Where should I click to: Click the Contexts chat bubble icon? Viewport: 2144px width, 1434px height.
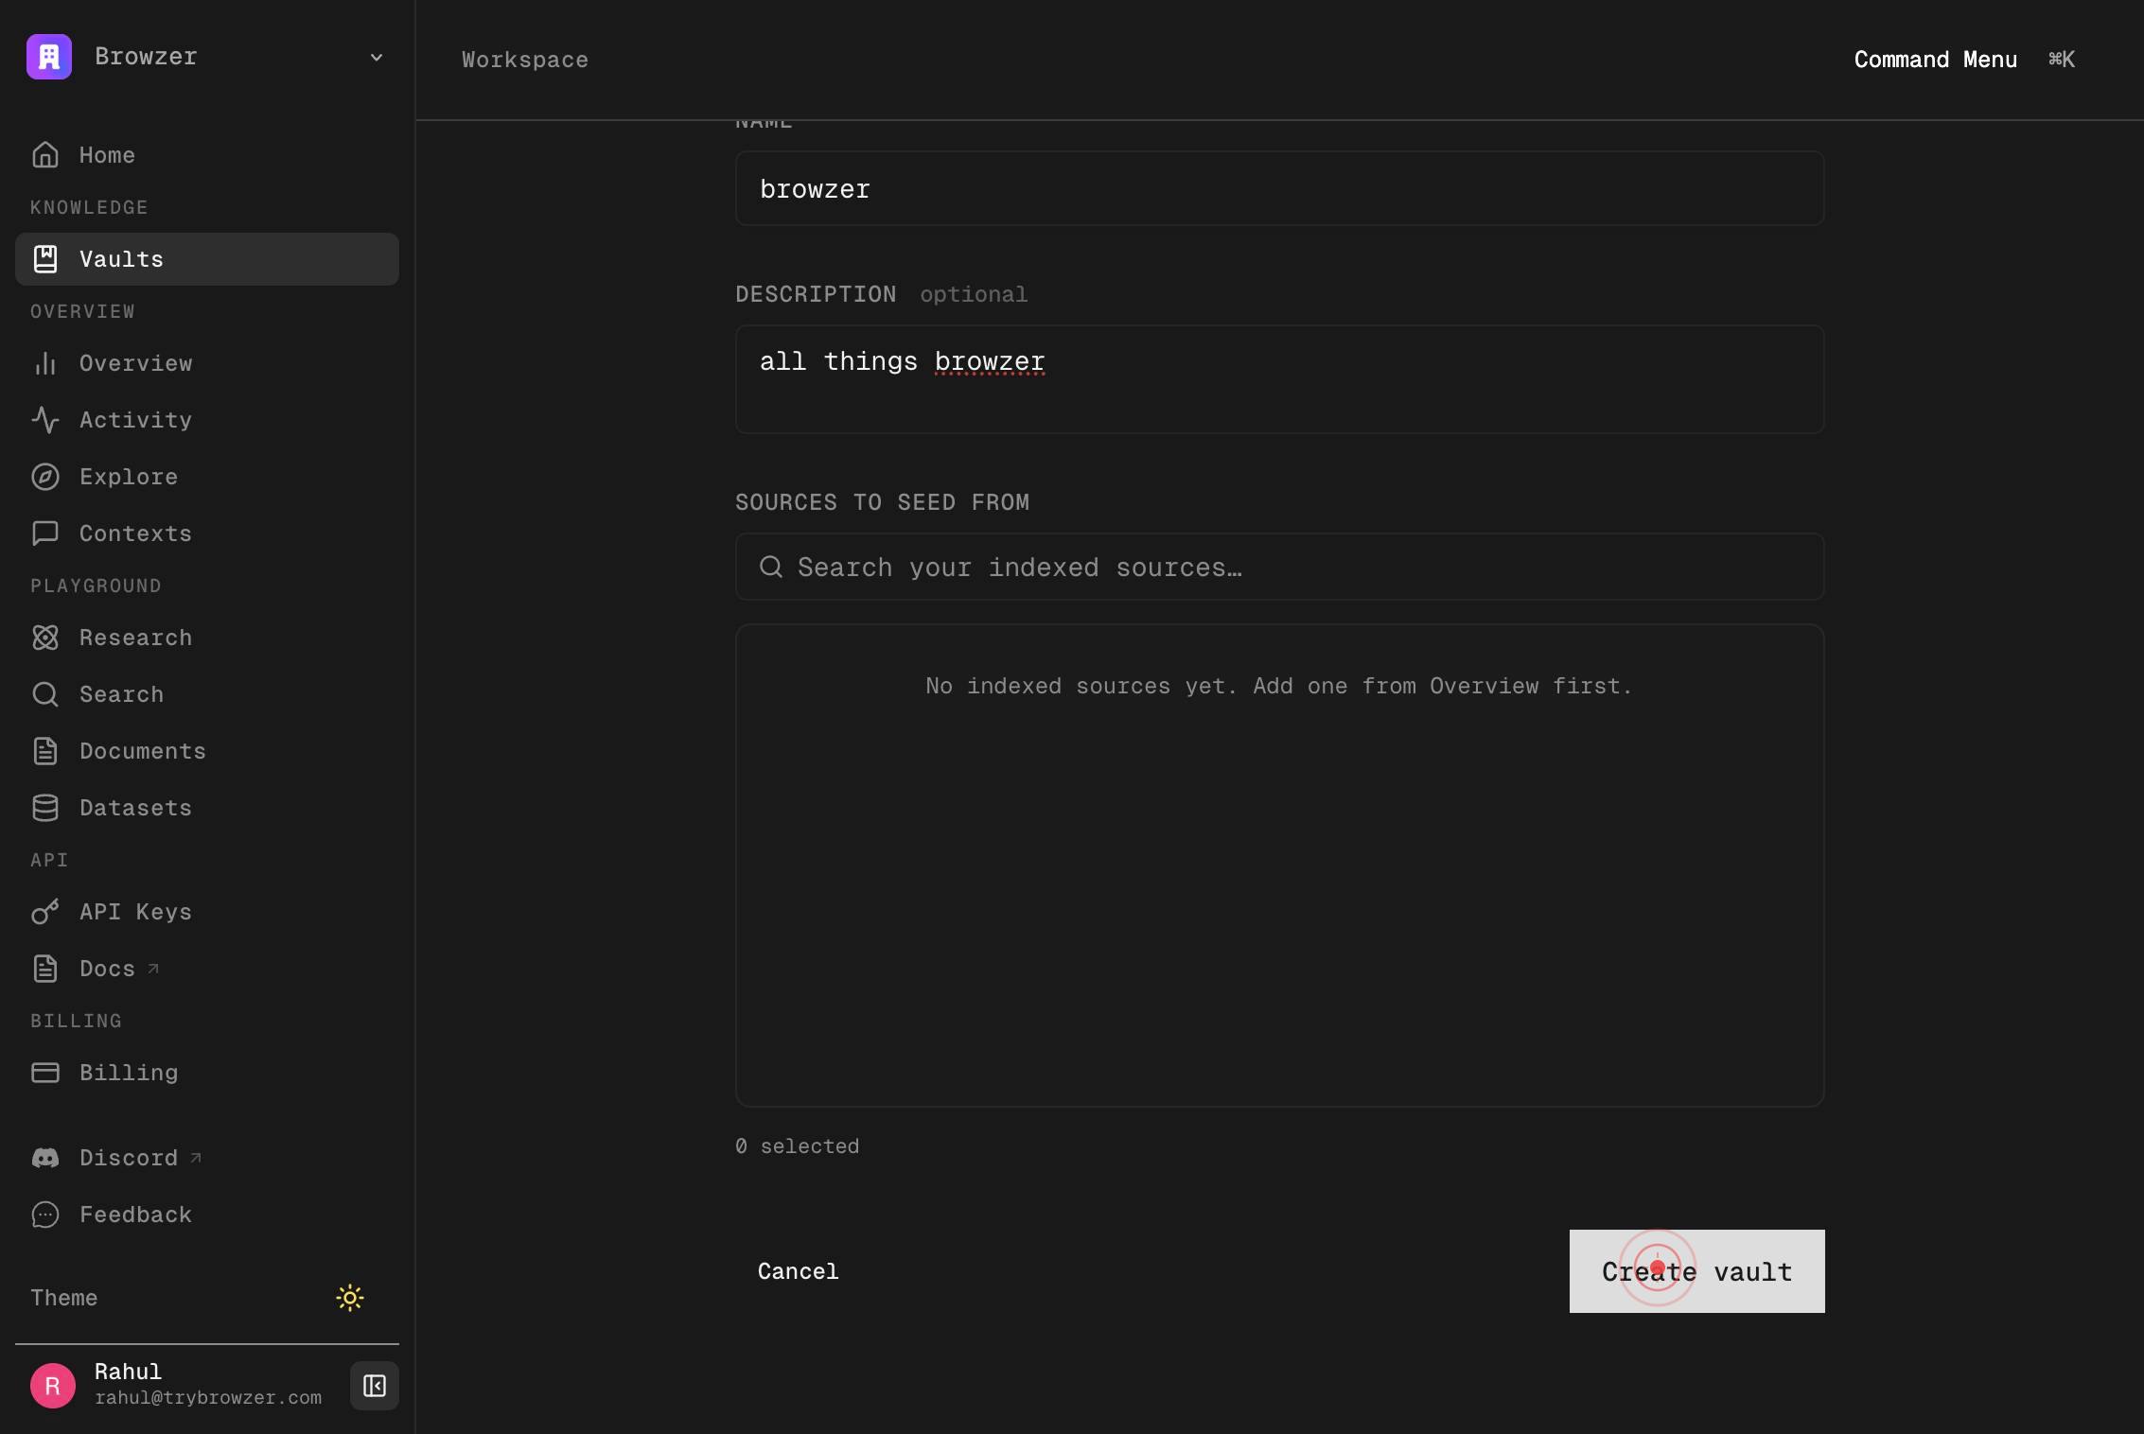coord(45,533)
